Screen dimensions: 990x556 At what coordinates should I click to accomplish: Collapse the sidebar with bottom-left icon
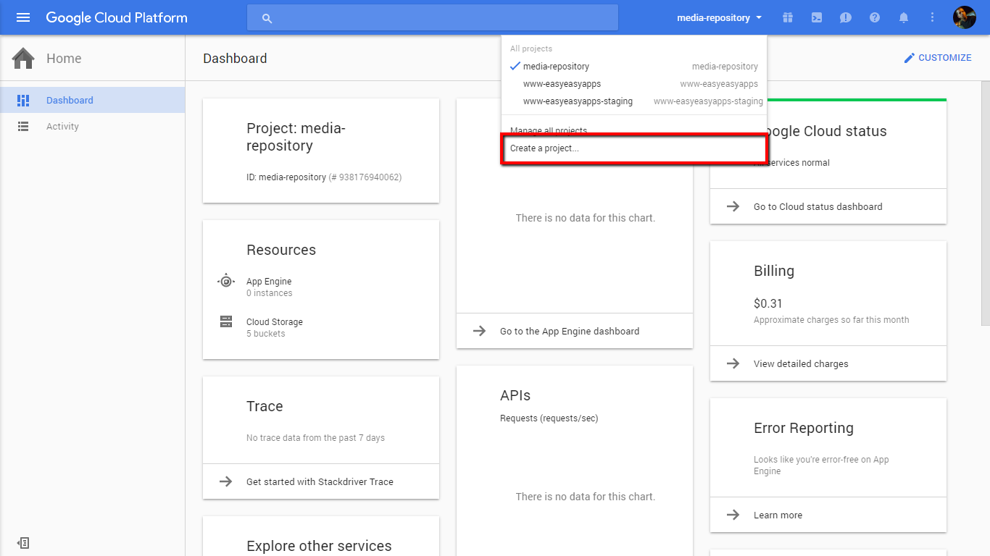[23, 543]
